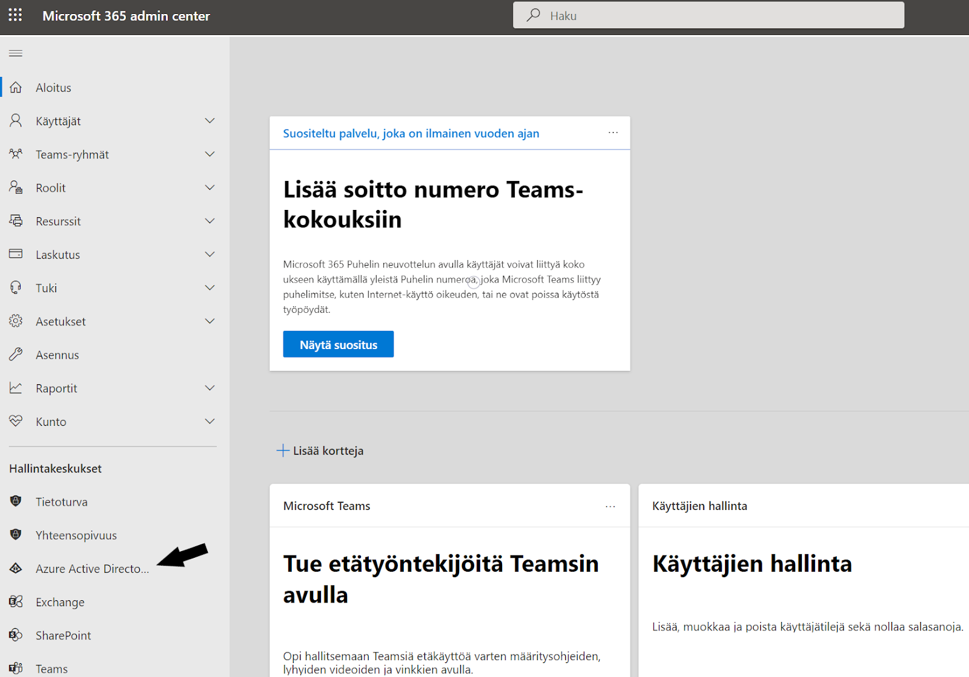The width and height of the screenshot is (969, 677).
Task: Click the Teams admin center icon
Action: [x=16, y=669]
